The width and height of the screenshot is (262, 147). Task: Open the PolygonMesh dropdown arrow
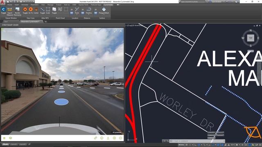(104, 15)
